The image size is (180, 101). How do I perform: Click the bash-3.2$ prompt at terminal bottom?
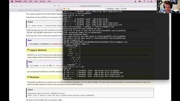tap(67, 78)
